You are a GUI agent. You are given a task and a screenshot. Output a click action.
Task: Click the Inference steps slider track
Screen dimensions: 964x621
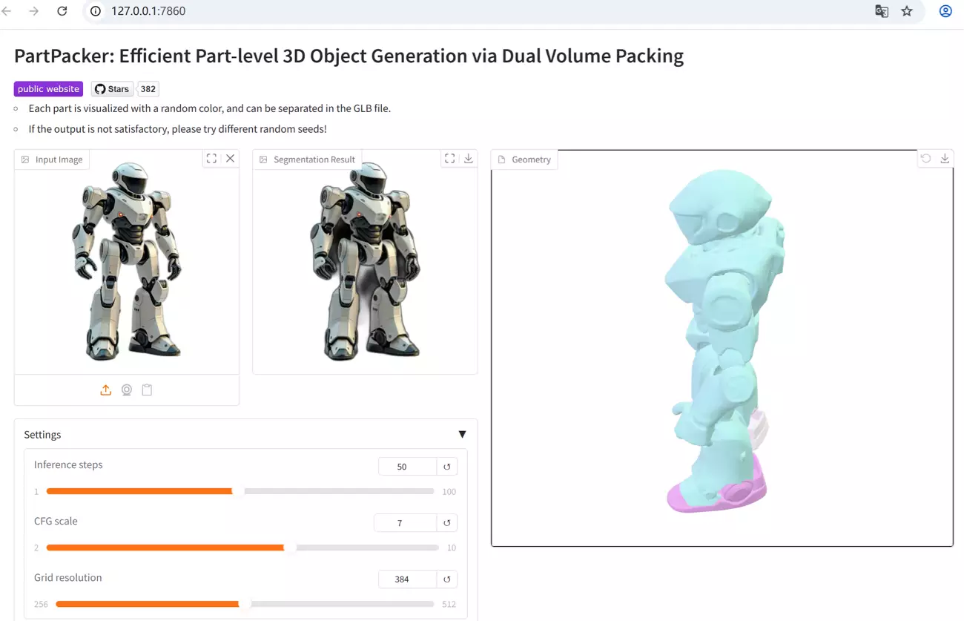point(240,491)
